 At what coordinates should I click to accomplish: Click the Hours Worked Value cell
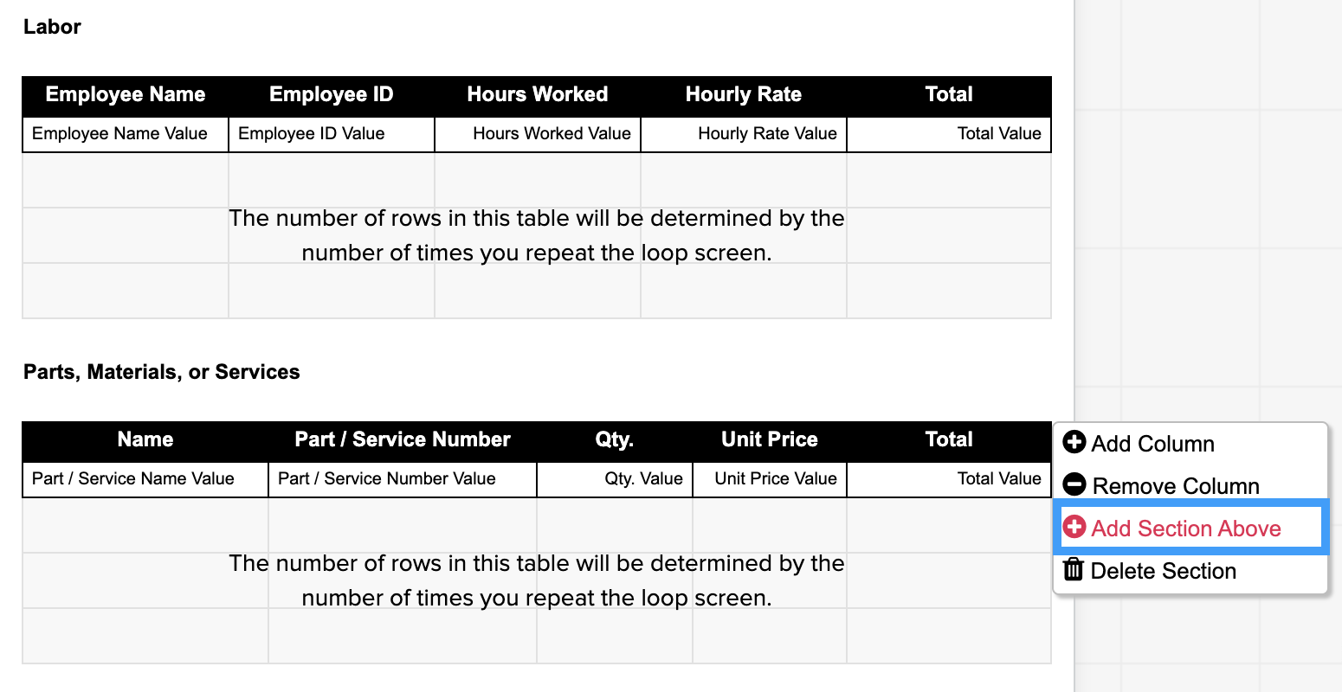[x=538, y=134]
